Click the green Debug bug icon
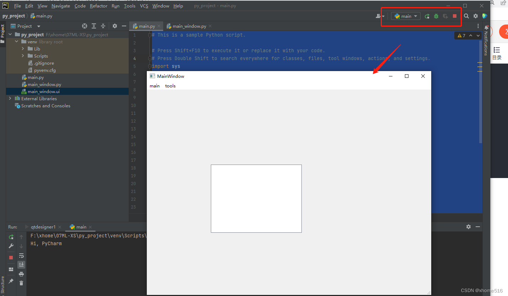 (x=436, y=16)
